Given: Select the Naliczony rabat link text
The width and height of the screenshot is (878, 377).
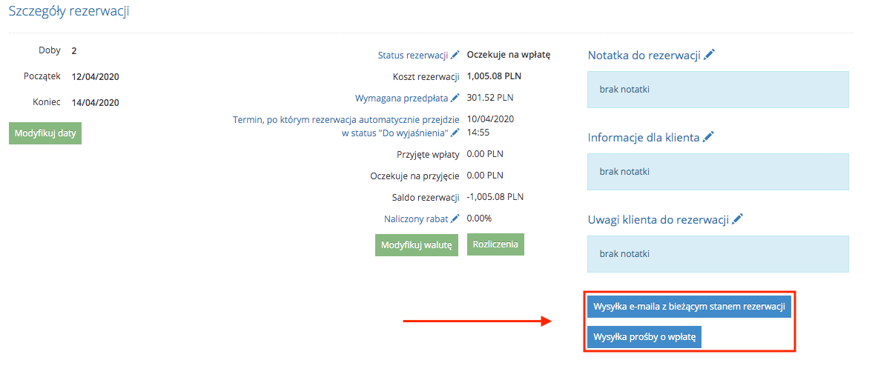Looking at the screenshot, I should point(416,219).
